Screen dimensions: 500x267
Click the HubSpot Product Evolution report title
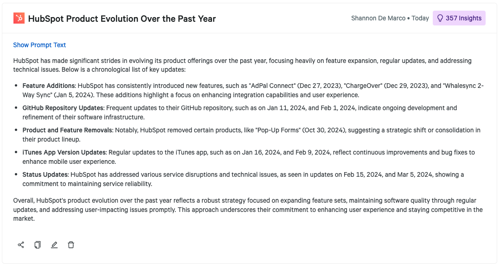click(122, 19)
